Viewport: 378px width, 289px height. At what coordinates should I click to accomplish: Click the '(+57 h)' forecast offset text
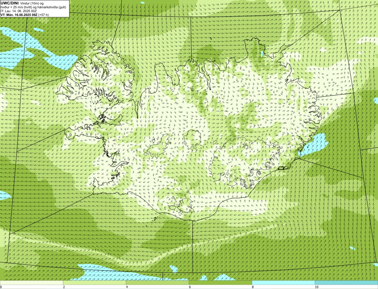(x=43, y=15)
